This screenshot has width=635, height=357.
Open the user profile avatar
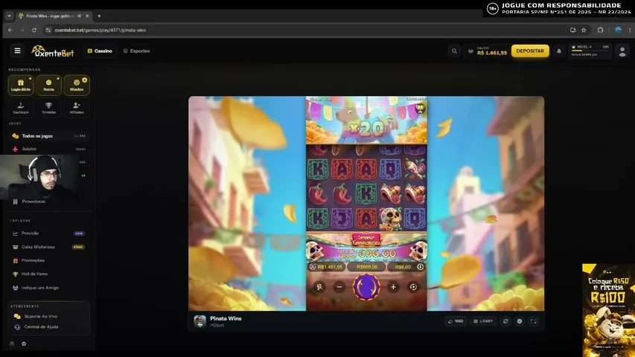point(622,51)
